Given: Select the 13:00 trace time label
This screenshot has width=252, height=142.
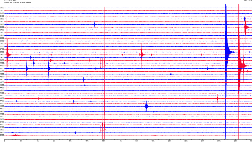Looking at the screenshot, I should coord(2,79).
